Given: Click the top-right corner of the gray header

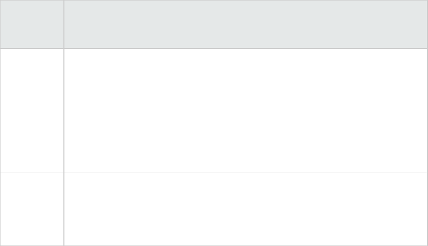Looking at the screenshot, I should pos(427,1).
